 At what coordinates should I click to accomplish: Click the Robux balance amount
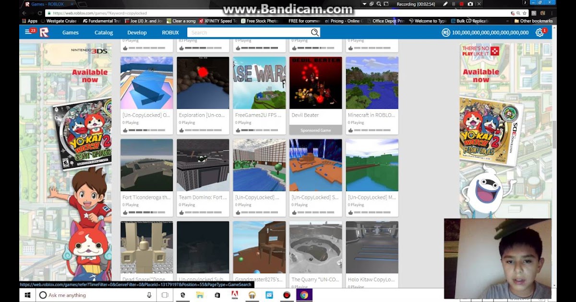pyautogui.click(x=490, y=33)
